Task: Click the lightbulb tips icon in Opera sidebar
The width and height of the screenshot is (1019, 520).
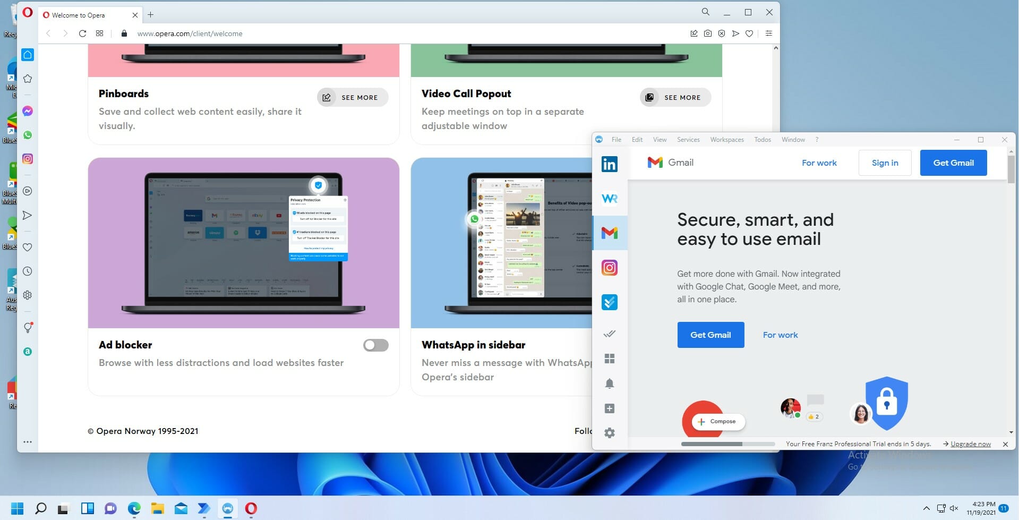Action: coord(28,328)
